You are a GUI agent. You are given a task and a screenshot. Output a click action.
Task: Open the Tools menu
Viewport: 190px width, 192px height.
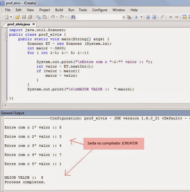[83, 10]
